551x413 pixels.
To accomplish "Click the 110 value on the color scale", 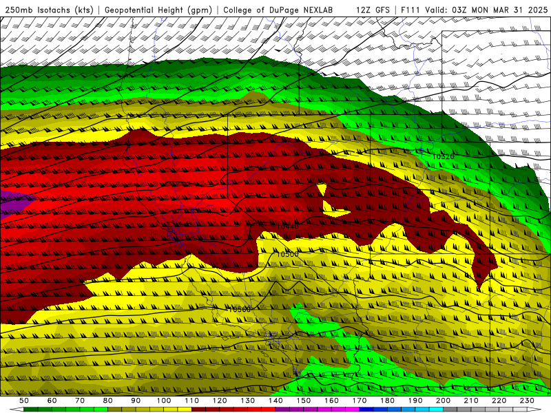I will pos(192,401).
